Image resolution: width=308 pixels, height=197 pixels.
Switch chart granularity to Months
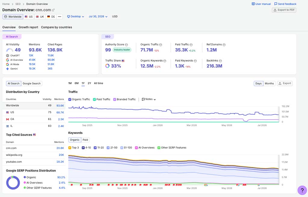click(269, 83)
